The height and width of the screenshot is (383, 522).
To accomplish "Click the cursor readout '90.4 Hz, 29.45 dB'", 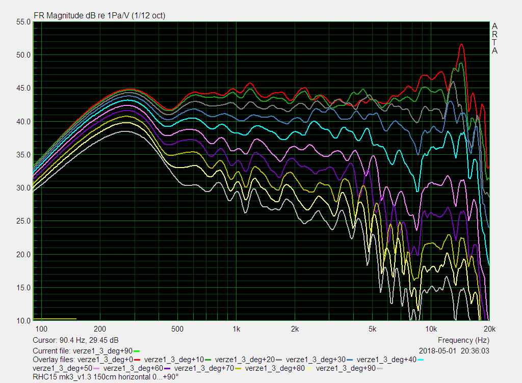I will [89, 340].
